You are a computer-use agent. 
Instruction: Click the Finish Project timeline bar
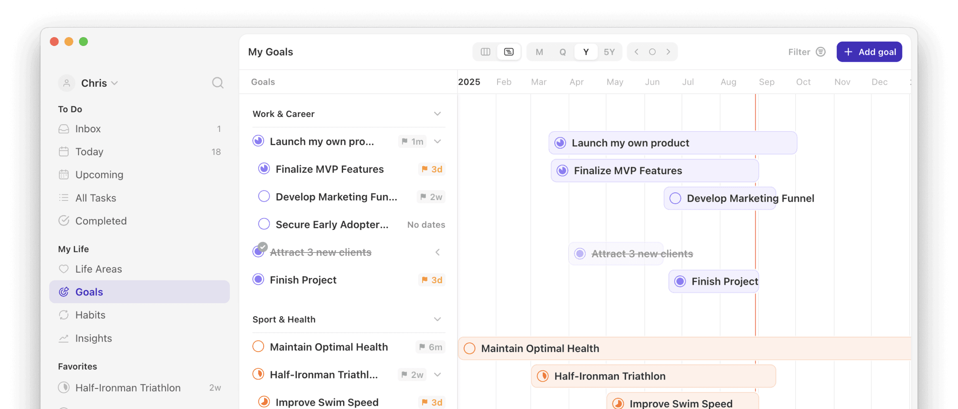714,281
